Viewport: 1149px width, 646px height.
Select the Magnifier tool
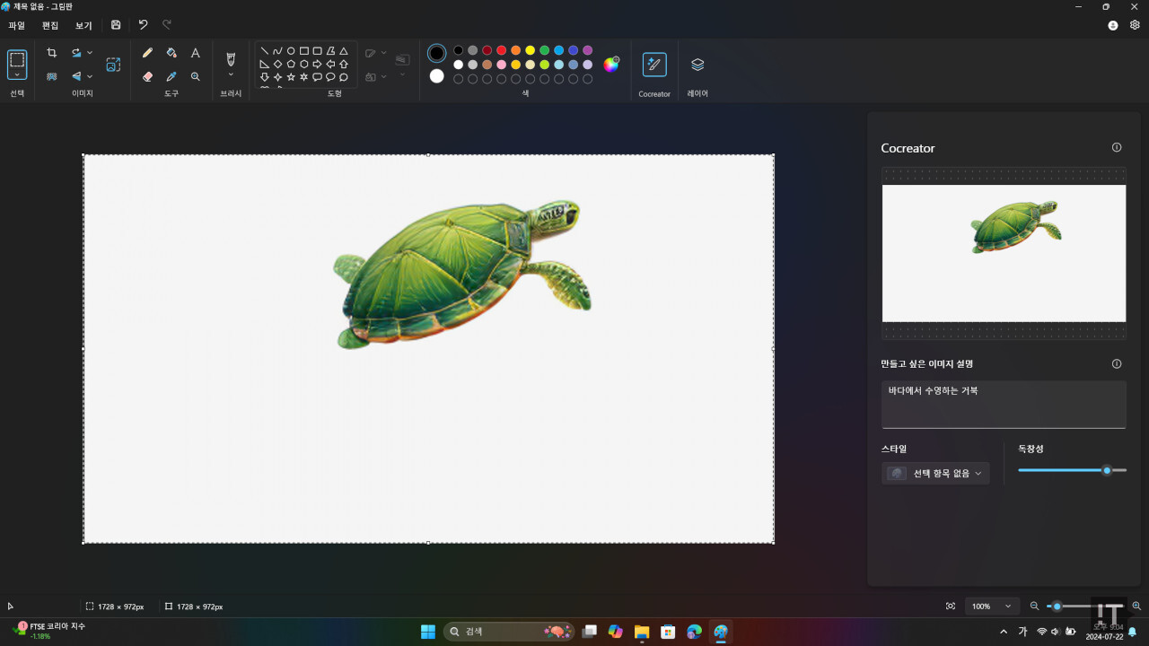point(195,77)
